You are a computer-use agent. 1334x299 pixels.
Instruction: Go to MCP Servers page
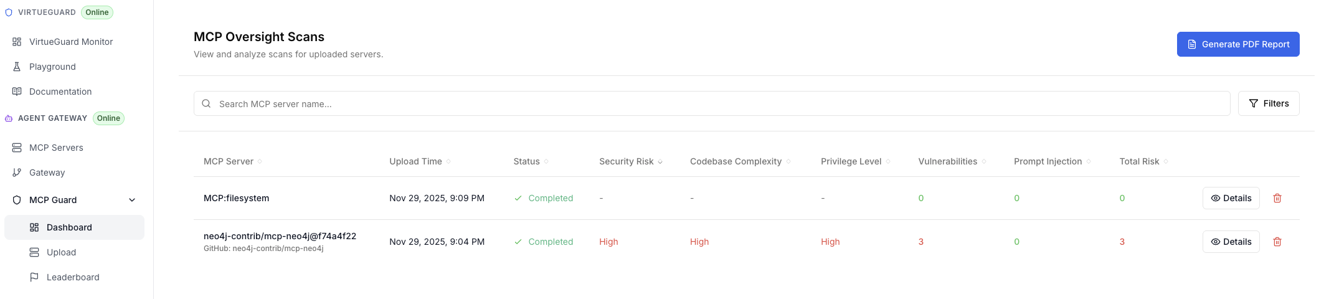[x=56, y=148]
